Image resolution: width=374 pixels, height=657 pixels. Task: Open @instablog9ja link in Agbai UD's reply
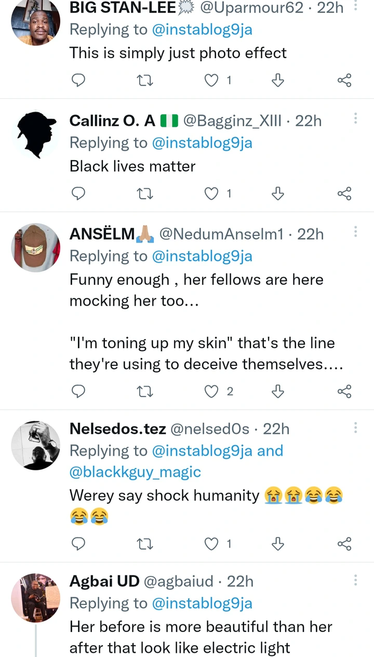click(202, 603)
